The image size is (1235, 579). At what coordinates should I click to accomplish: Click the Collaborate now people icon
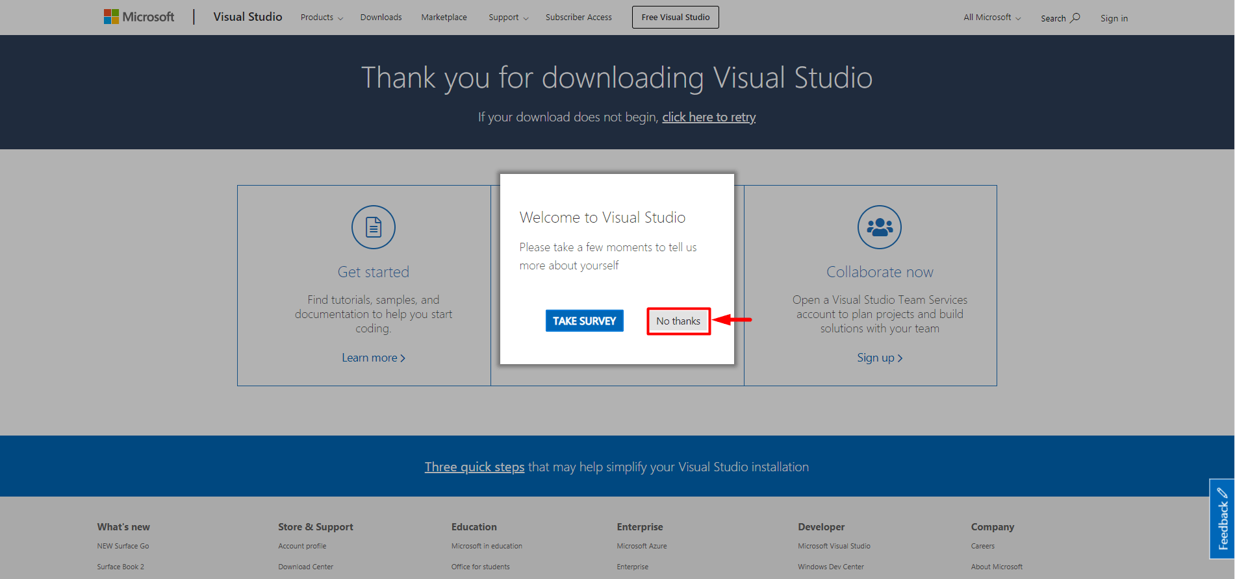[880, 227]
